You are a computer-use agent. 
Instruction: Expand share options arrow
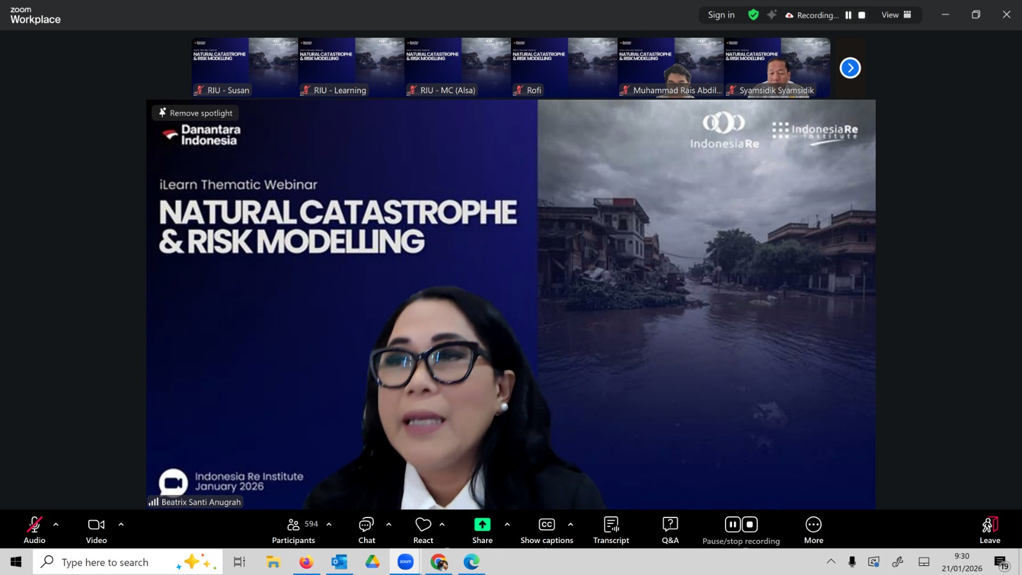point(507,525)
